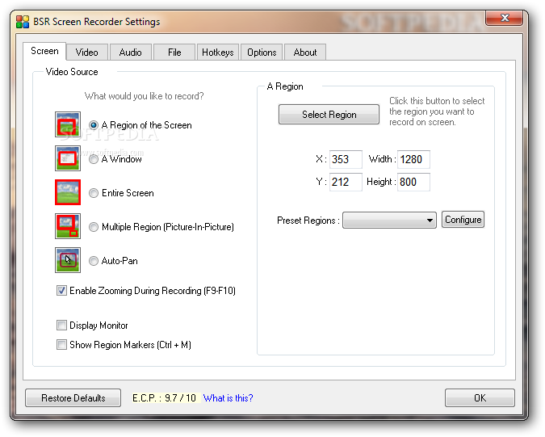Screen dimensions: 545x437
Task: Click the E.C.P. : 9.7 / 10 score text
Action: point(165,397)
